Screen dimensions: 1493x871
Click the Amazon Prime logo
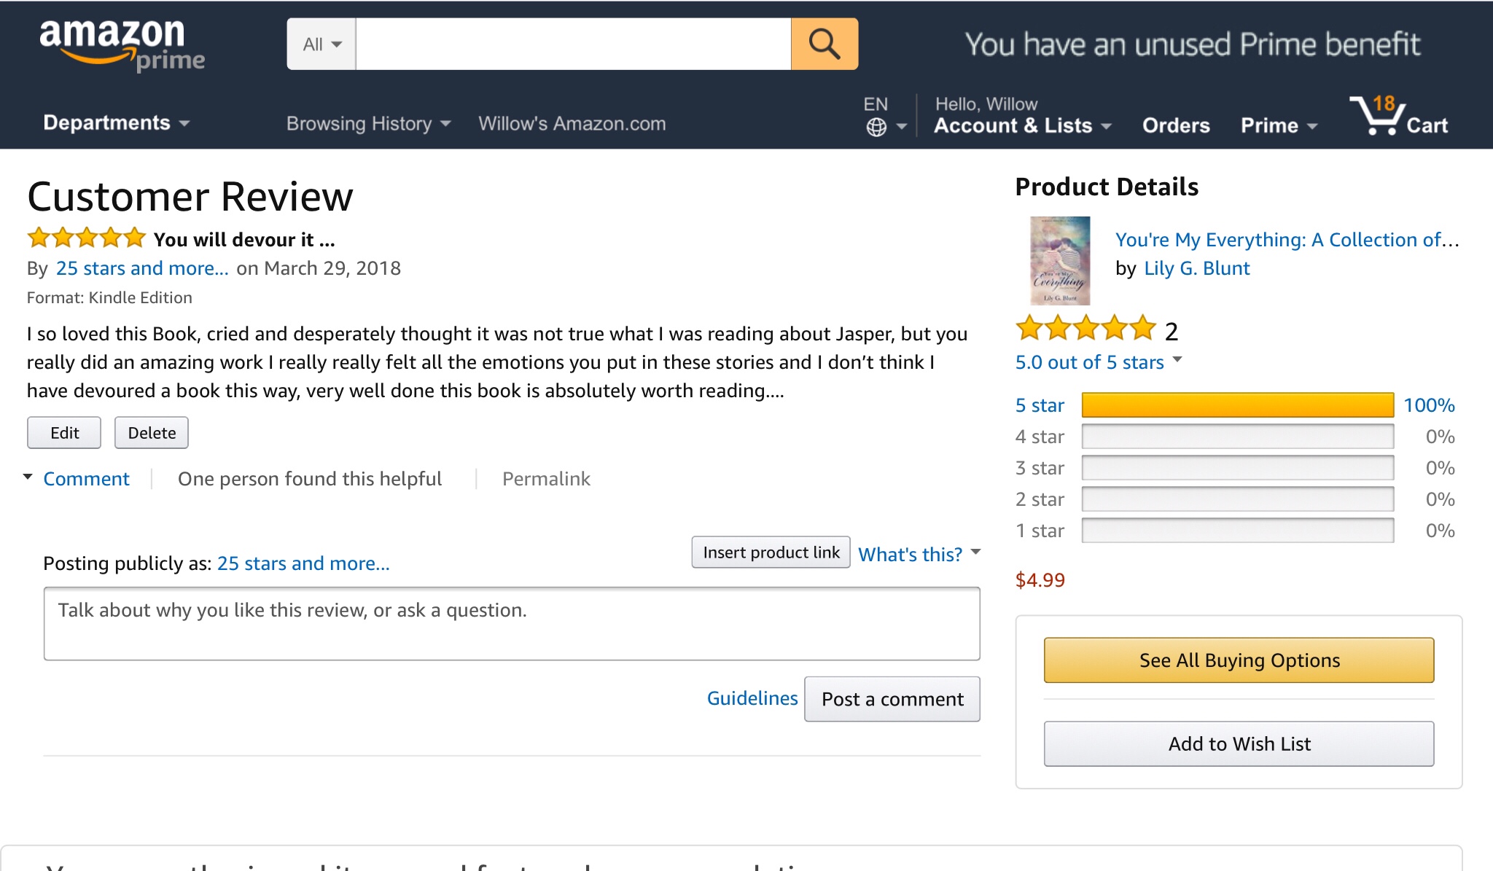(121, 44)
